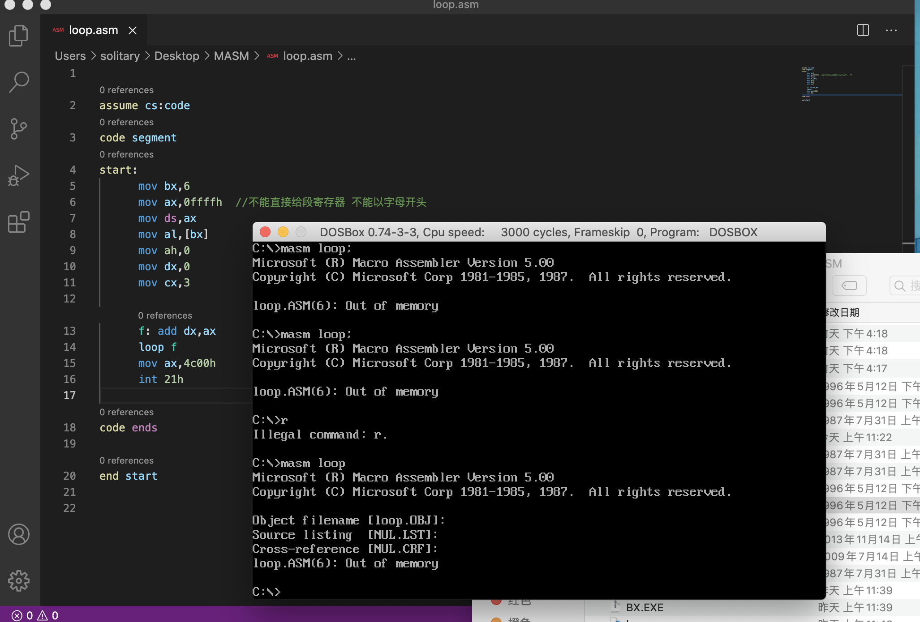The height and width of the screenshot is (622, 920).
Task: Click the mov ds,ax line
Action: (167, 218)
